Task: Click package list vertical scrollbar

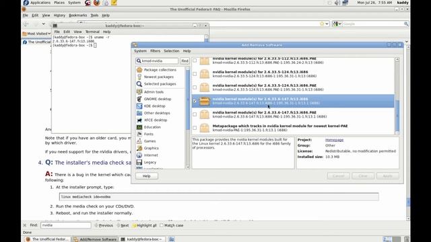Action: (397, 96)
